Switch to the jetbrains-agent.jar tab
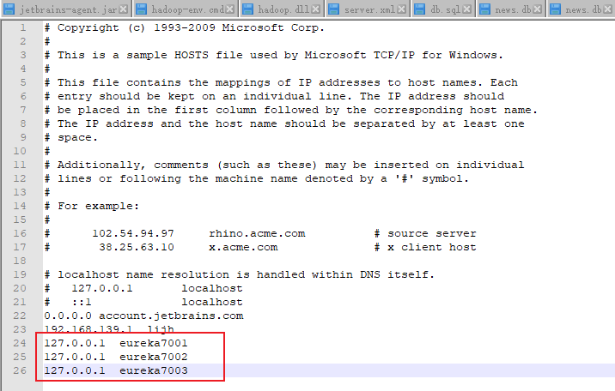This screenshot has width=615, height=391. click(x=65, y=9)
